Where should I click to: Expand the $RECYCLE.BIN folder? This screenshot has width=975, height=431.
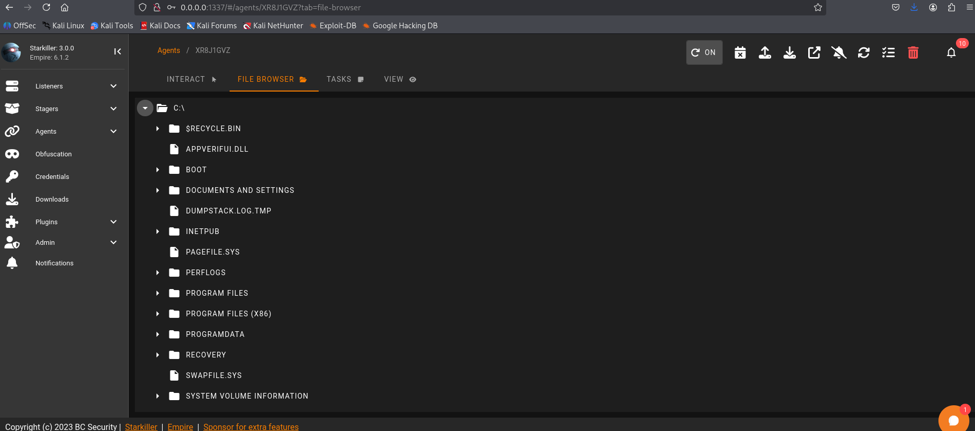158,129
